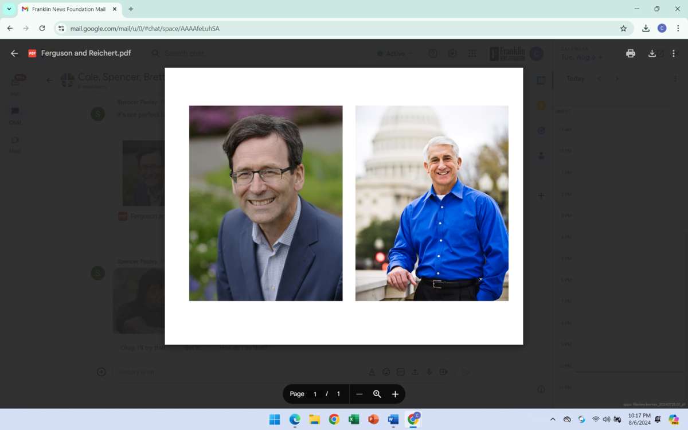Open Chrome downloads from the toolbar
This screenshot has width=688, height=430.
click(646, 28)
